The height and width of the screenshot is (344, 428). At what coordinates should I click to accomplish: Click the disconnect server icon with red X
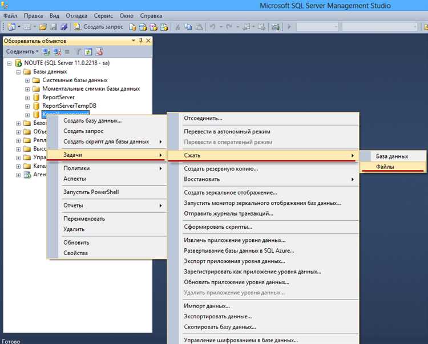57,51
